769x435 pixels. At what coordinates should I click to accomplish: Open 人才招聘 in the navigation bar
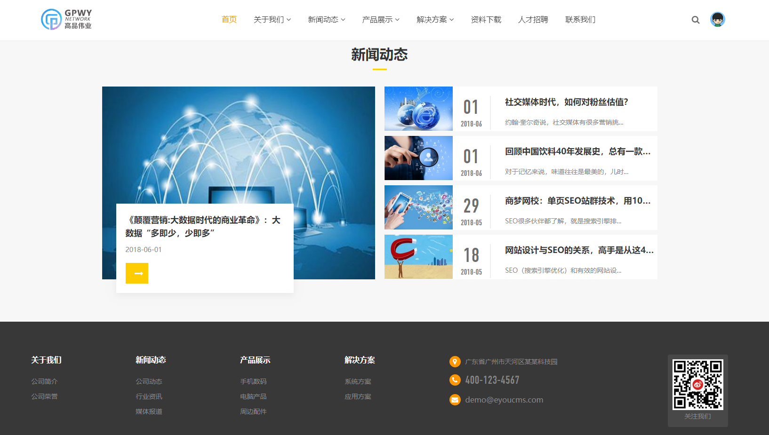coord(533,19)
